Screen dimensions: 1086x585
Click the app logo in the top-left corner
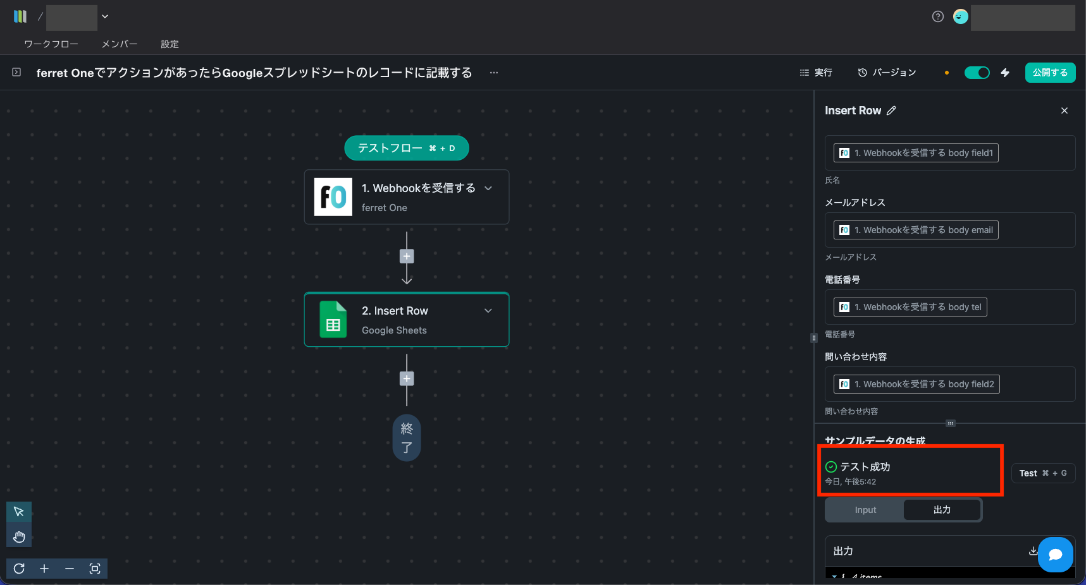pos(20,16)
